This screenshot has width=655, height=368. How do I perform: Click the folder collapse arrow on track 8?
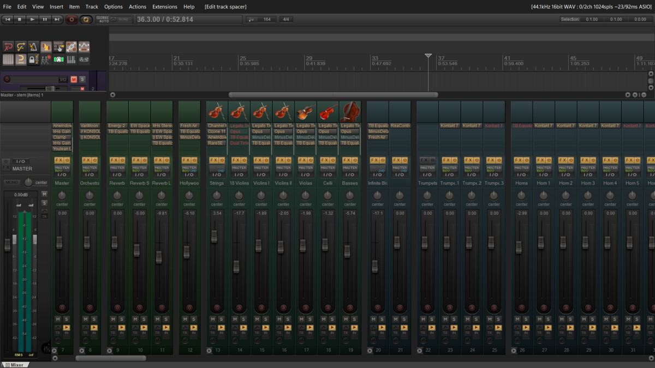click(x=82, y=351)
